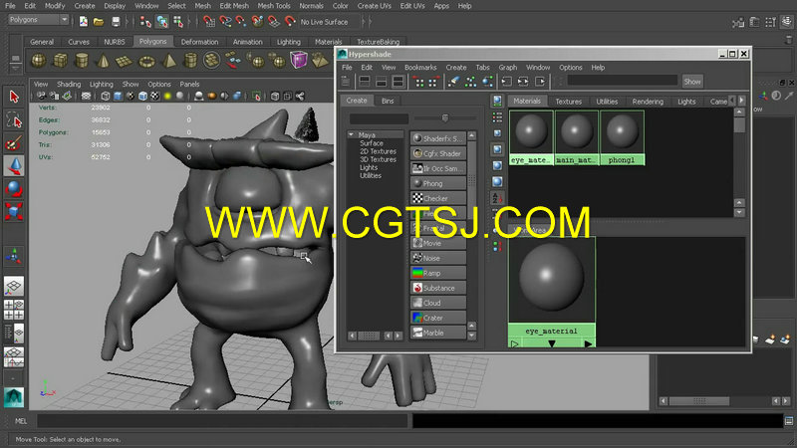This screenshot has height=448, width=797.
Task: Create a polygon cube from shelf
Action: click(x=60, y=61)
